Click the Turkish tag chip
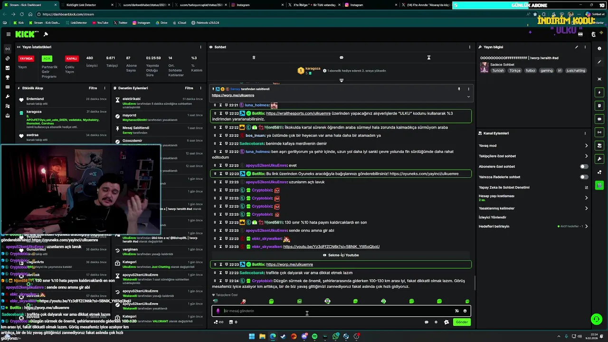The image size is (608, 342). [498, 70]
